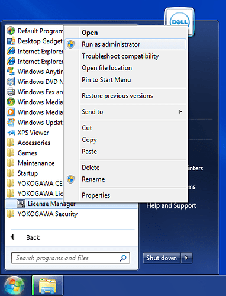Image resolution: width=226 pixels, height=296 pixels.
Task: Select Pin to Start Menu
Action: (x=125, y=80)
